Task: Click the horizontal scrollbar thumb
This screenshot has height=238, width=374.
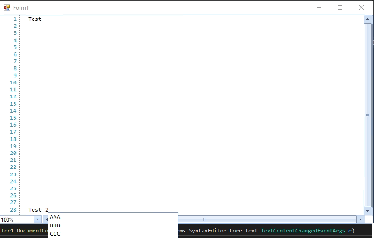Action: [267, 219]
